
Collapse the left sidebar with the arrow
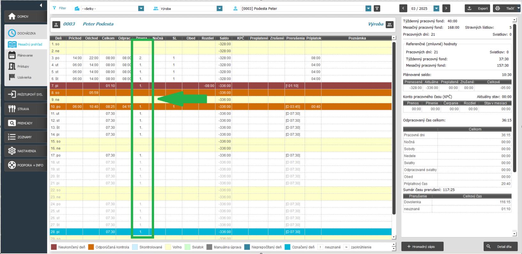click(x=41, y=5)
